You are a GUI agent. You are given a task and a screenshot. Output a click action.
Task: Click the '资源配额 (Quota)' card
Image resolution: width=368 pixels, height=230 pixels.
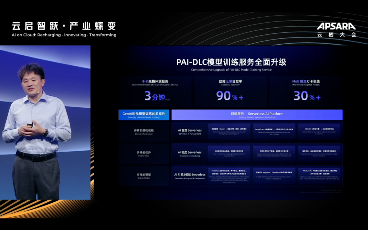coord(229,132)
